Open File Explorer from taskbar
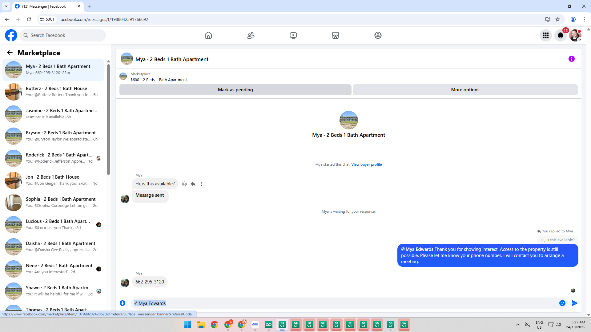Viewport: 591px width, 332px height. pos(201,325)
